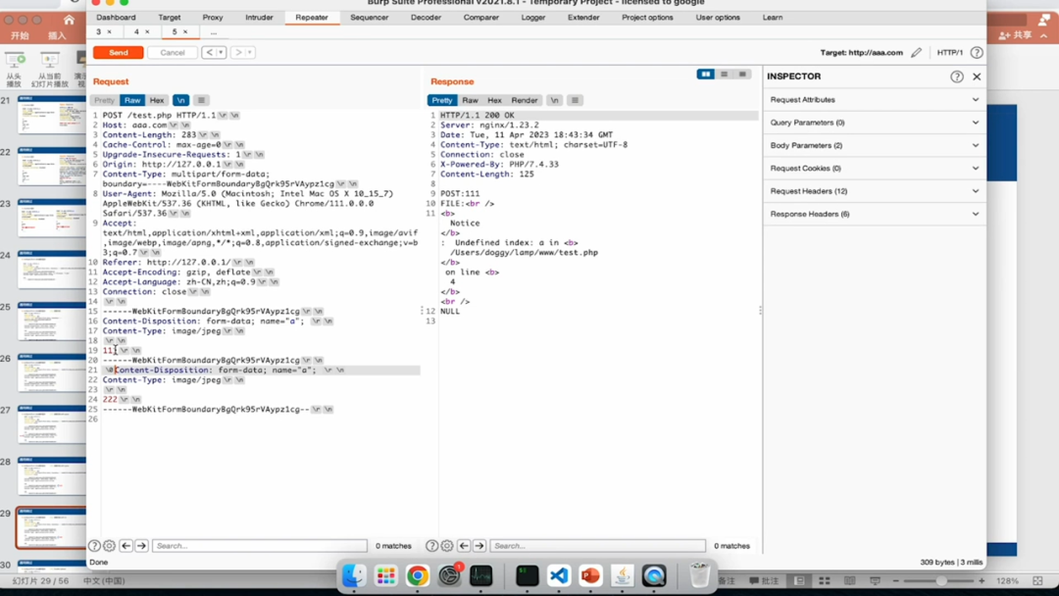This screenshot has width=1059, height=596.
Task: Open the Intruder tab
Action: [x=259, y=17]
